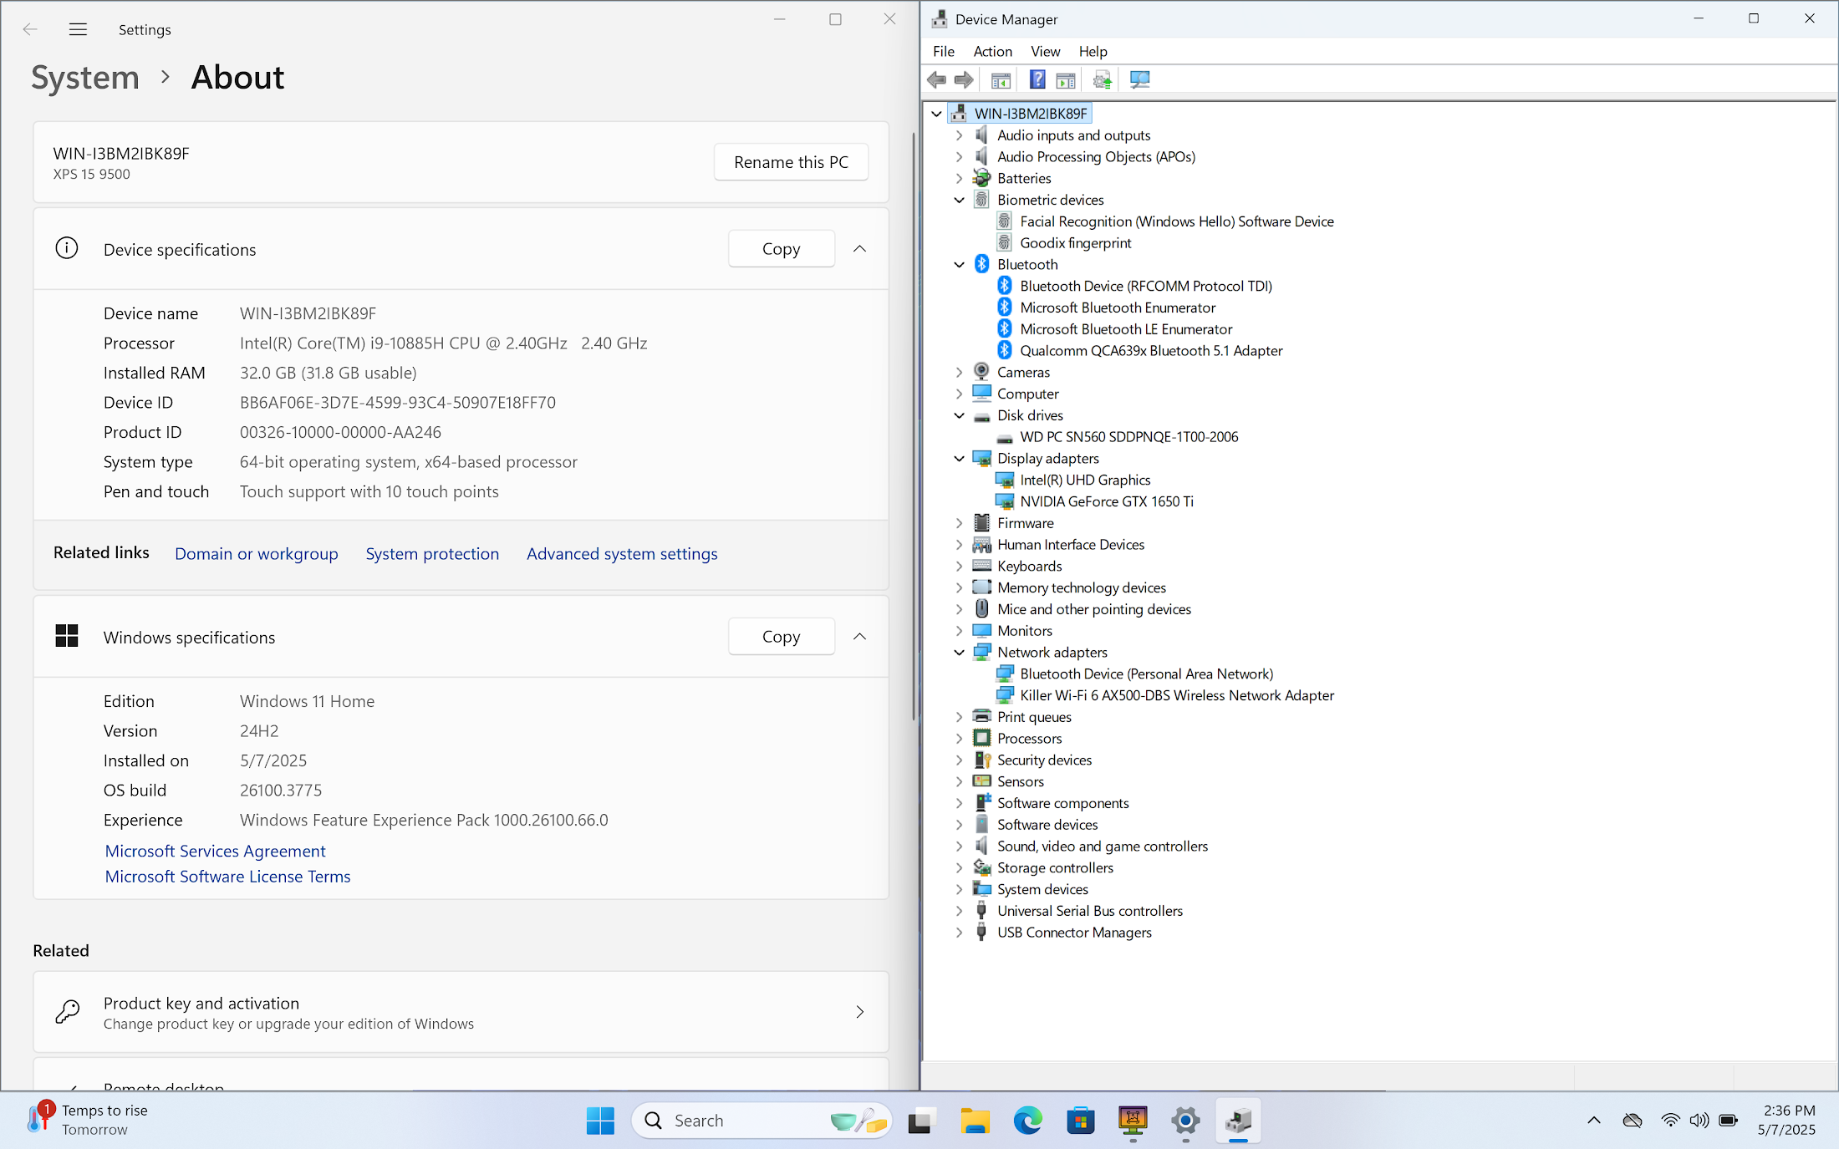
Task: Open the System protection link
Action: 432,554
